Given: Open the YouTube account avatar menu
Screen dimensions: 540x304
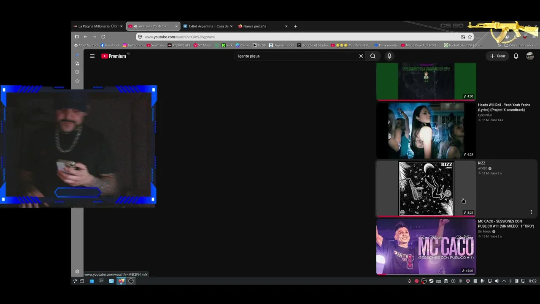Looking at the screenshot, I should click(530, 56).
